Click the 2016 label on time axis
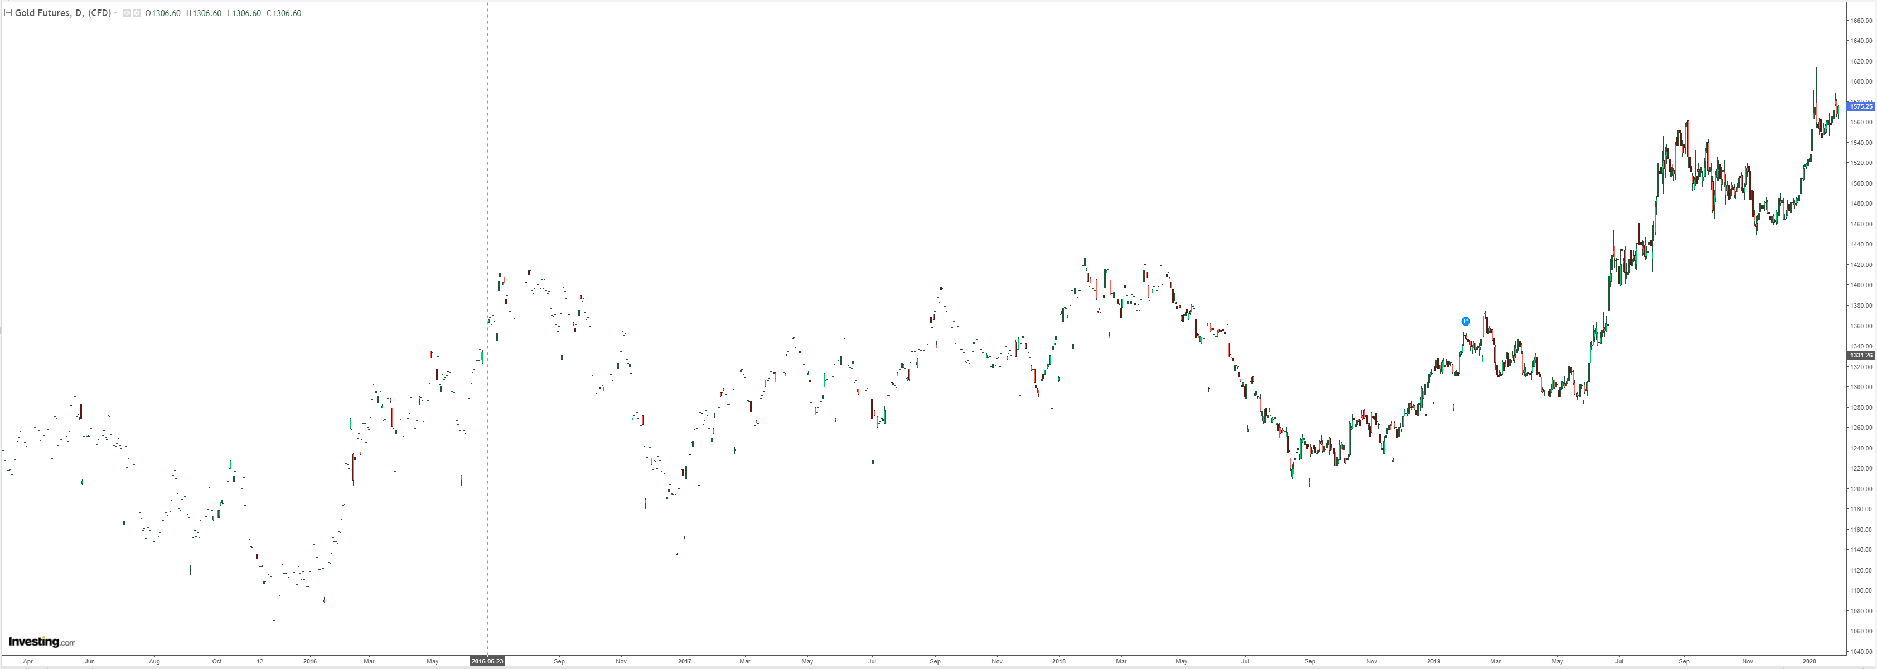The height and width of the screenshot is (669, 1877). pos(309,661)
